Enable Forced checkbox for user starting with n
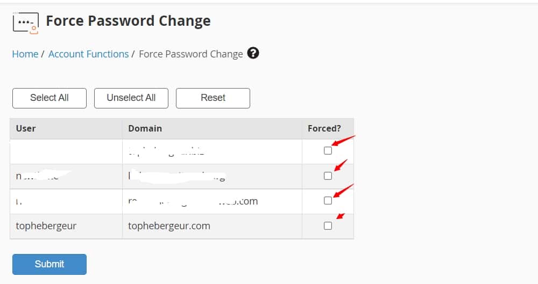This screenshot has width=538, height=284. [x=328, y=176]
